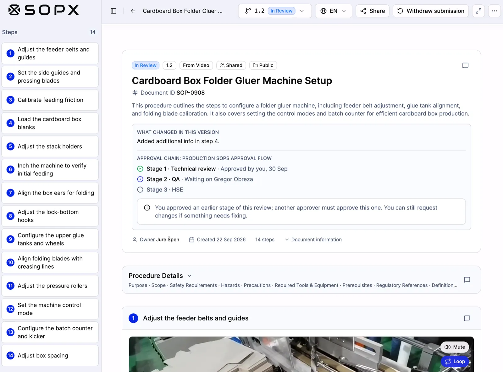
Task: Toggle Loop on the step video
Action: tap(455, 361)
